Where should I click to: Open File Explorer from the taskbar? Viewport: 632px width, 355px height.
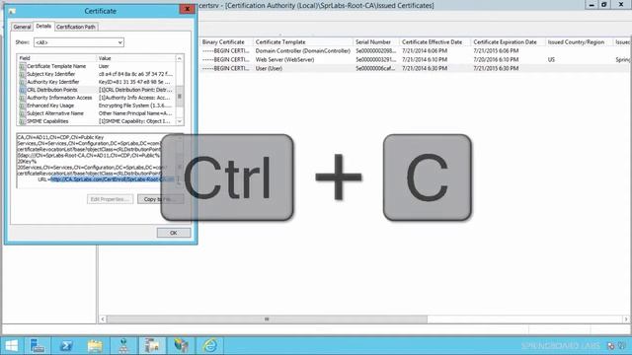(95, 345)
